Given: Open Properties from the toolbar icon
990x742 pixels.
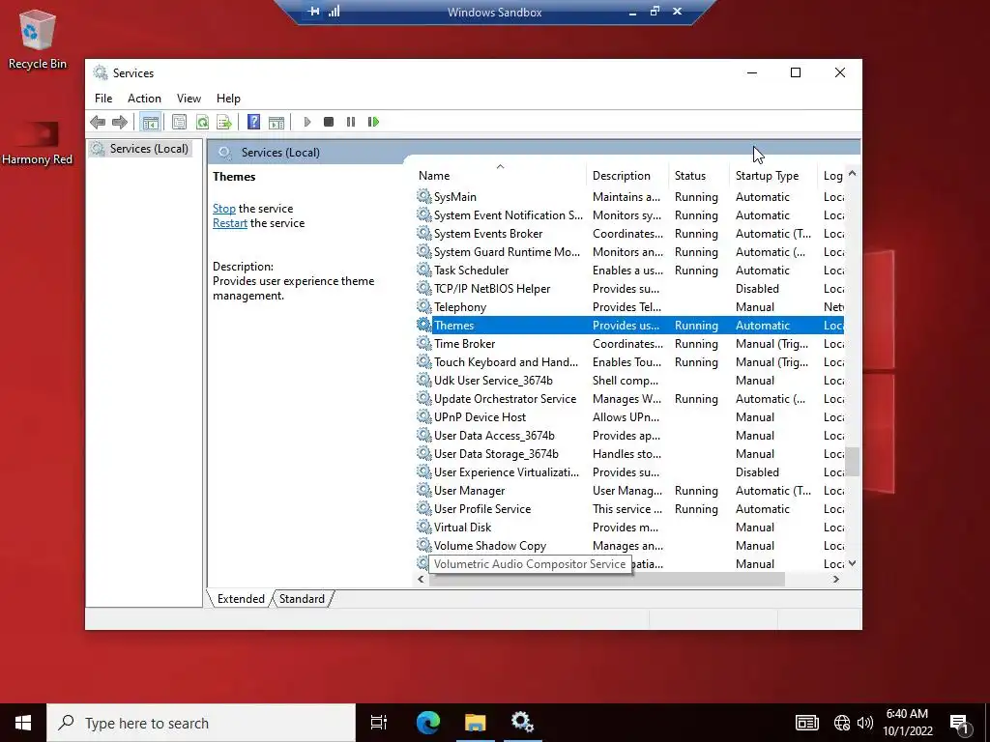Looking at the screenshot, I should pos(179,122).
